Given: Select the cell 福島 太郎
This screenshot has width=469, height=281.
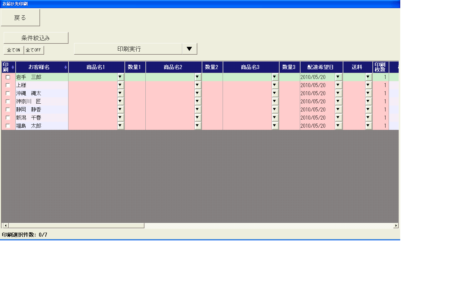Looking at the screenshot, I should pyautogui.click(x=42, y=126).
